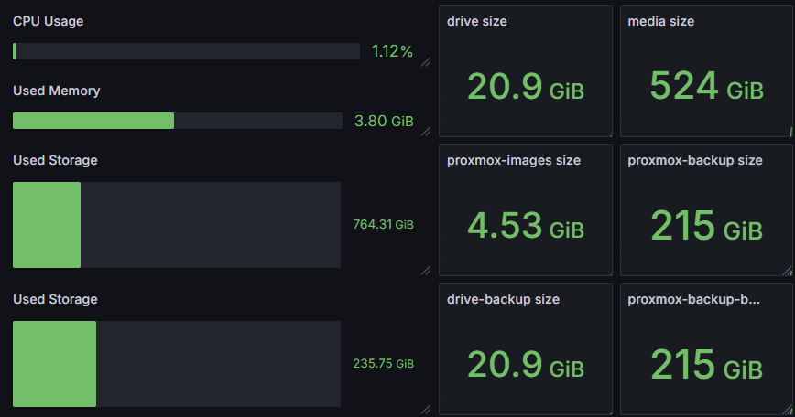This screenshot has width=795, height=417.
Task: Click the 4.53 GiB proxmox-images value
Action: (x=526, y=225)
